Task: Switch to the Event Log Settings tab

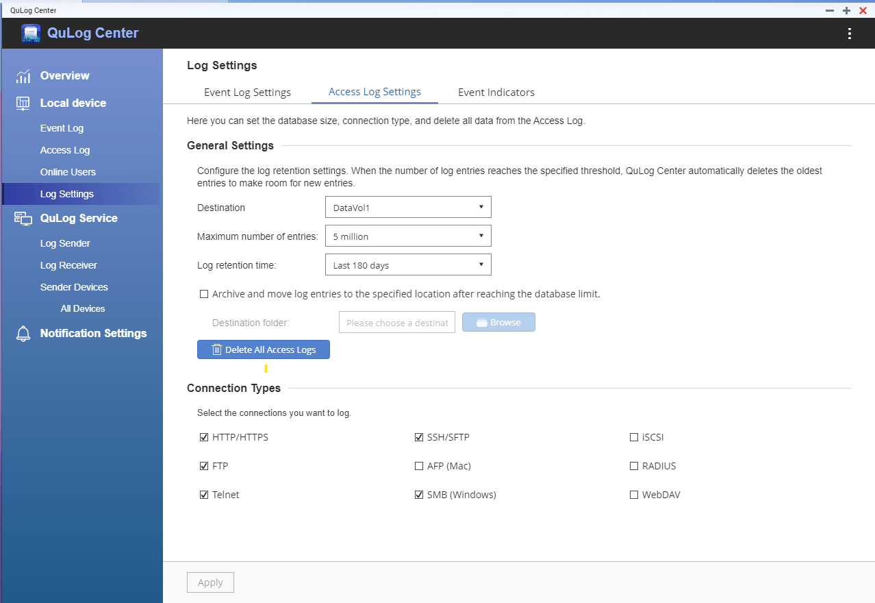Action: (247, 93)
